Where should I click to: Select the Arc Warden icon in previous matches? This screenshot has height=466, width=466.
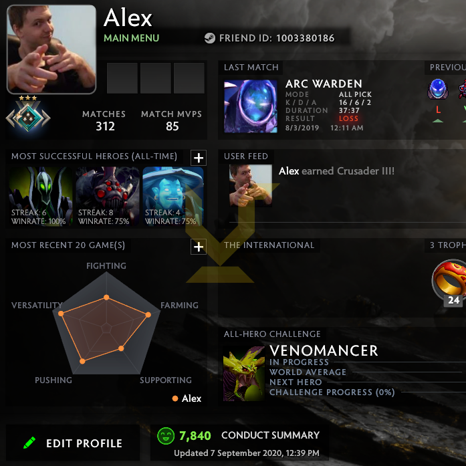point(438,88)
